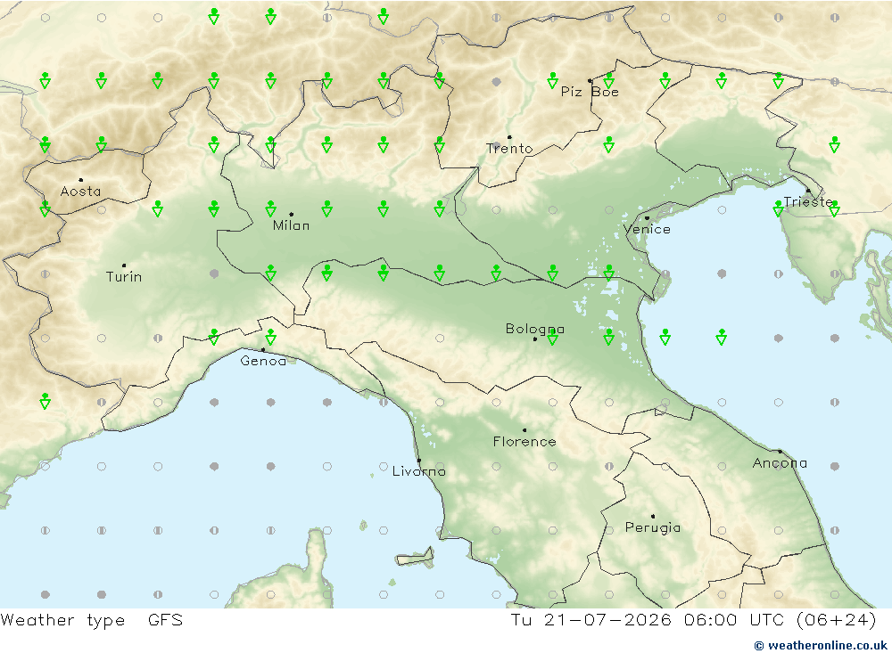Image resolution: width=892 pixels, height=653 pixels.
Task: Click the 'Weather type GFS' caption
Action: tap(92, 620)
